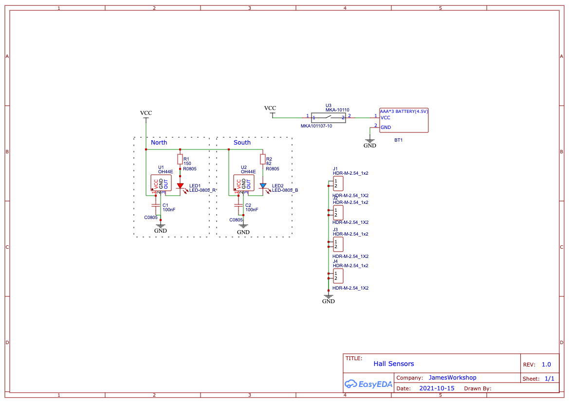569x403 pixels.
Task: Select the Hall Sensors title text
Action: (x=394, y=364)
